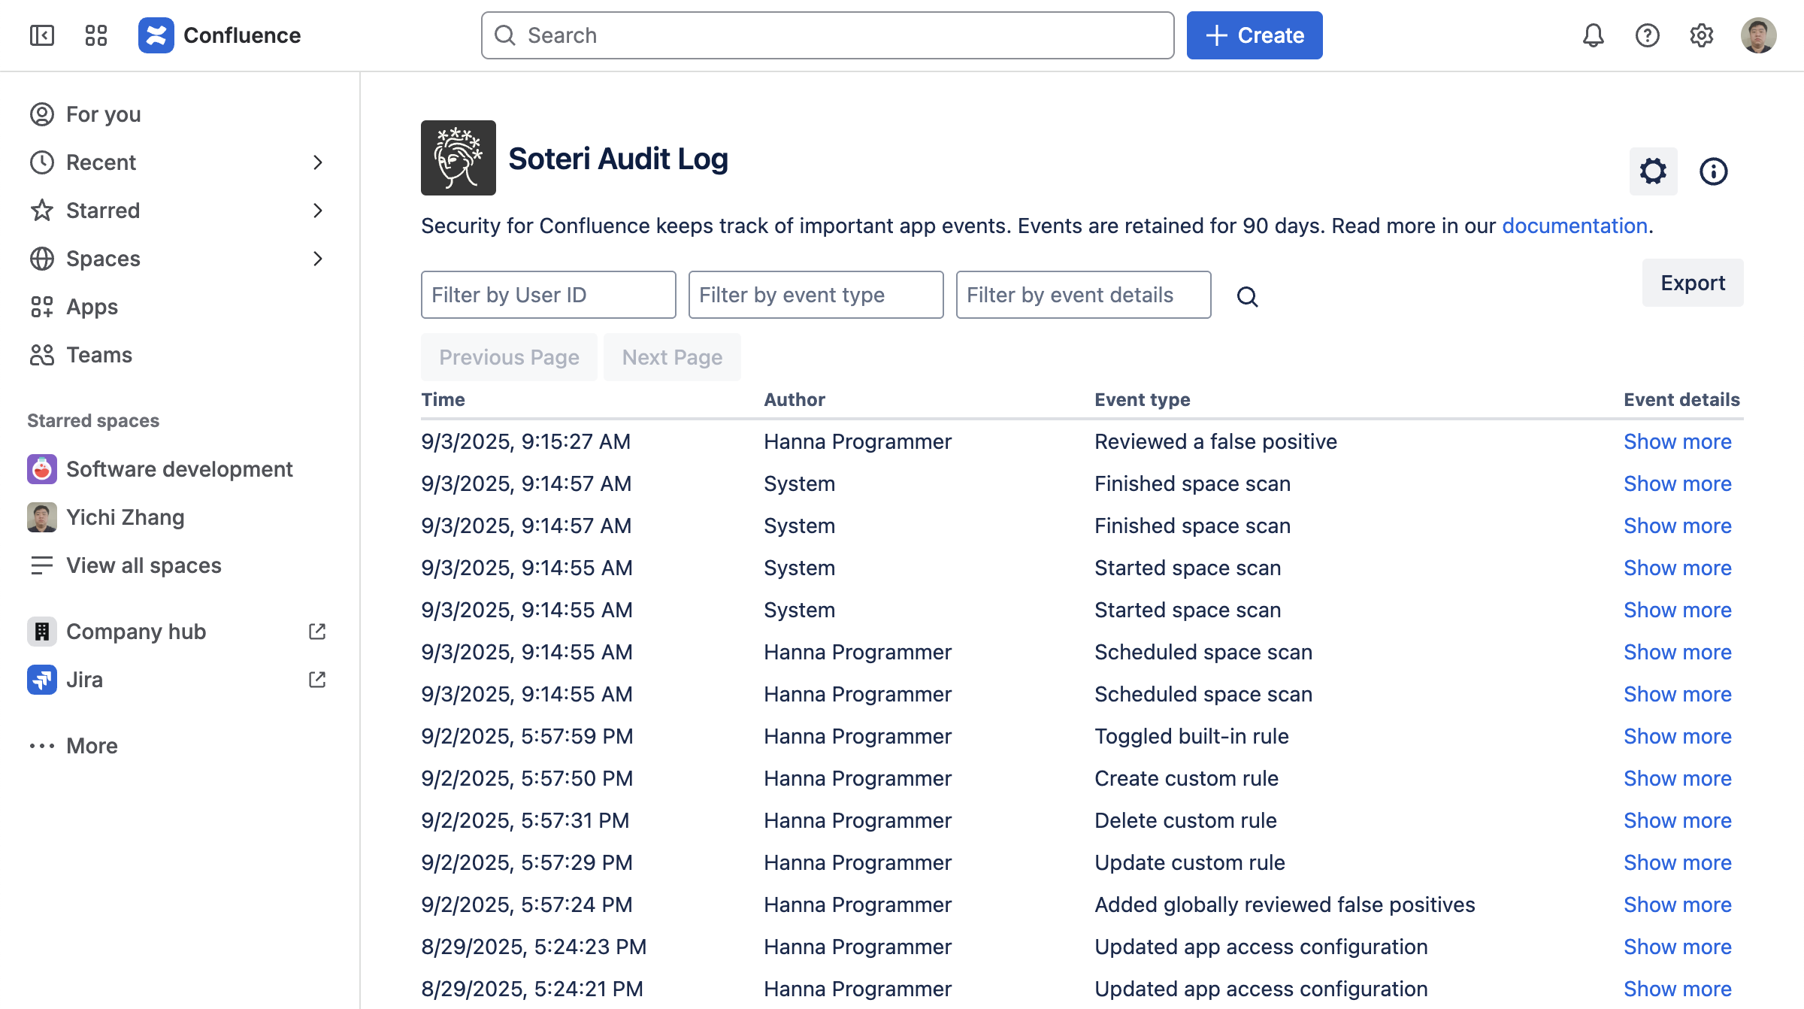The width and height of the screenshot is (1804, 1009).
Task: Run the filter search magnifier icon
Action: tap(1247, 296)
